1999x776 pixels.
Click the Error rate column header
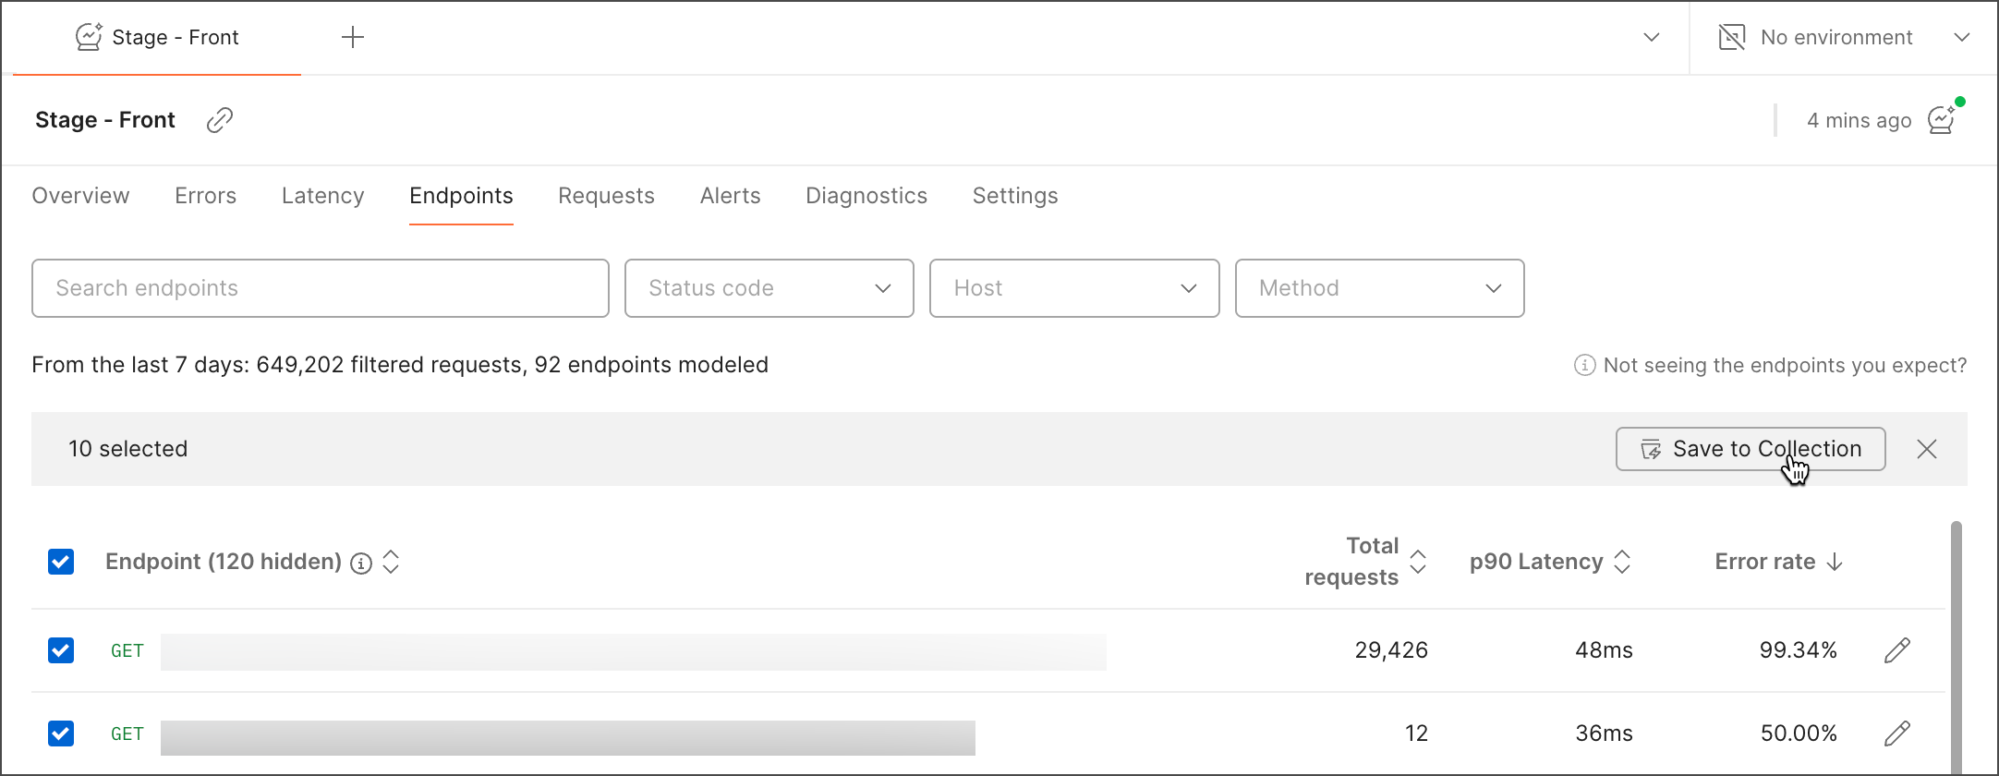coord(1764,562)
